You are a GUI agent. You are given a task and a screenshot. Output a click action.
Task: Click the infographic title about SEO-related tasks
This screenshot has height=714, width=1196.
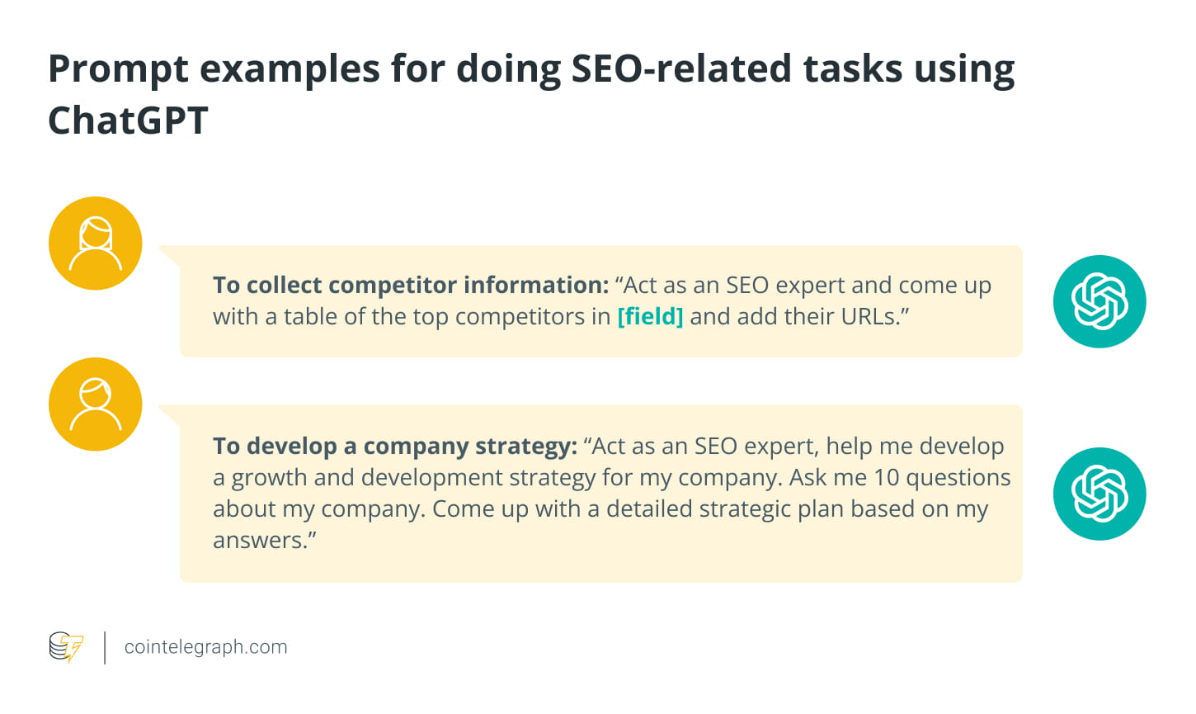(531, 94)
